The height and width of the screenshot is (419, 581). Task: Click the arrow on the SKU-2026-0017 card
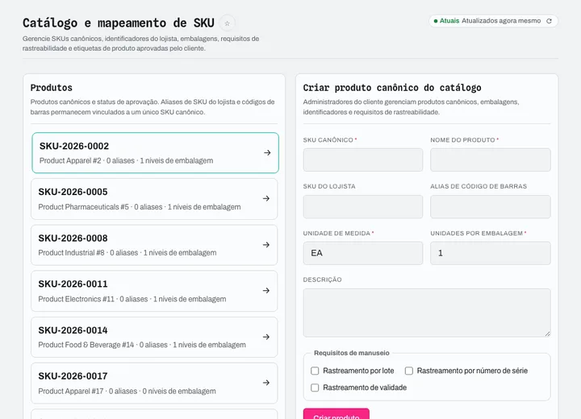tap(266, 383)
